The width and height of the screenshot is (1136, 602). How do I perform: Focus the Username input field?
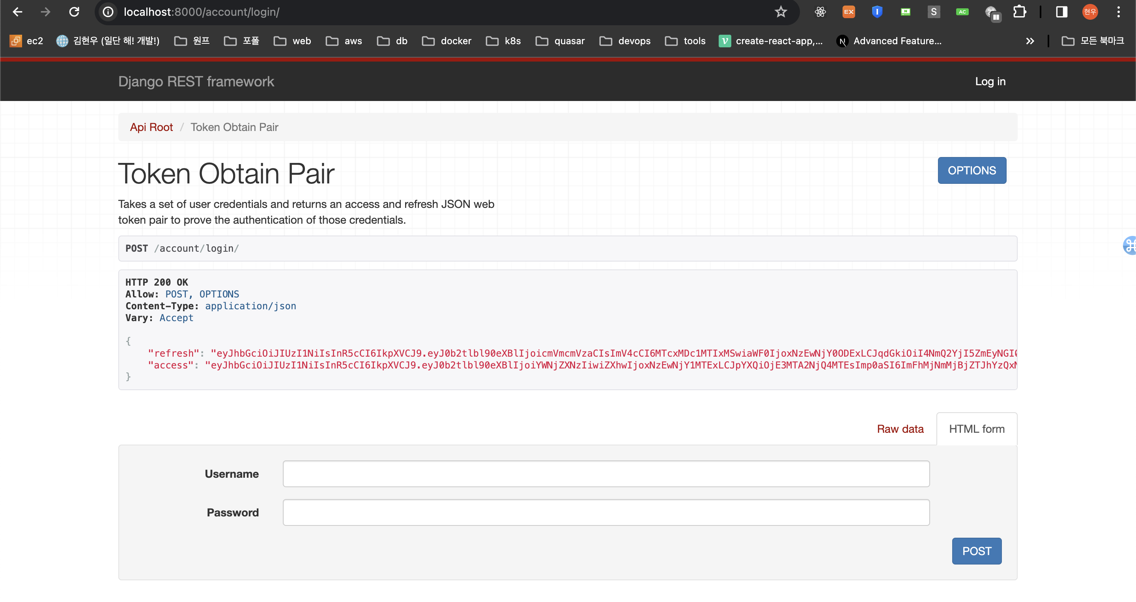(606, 474)
